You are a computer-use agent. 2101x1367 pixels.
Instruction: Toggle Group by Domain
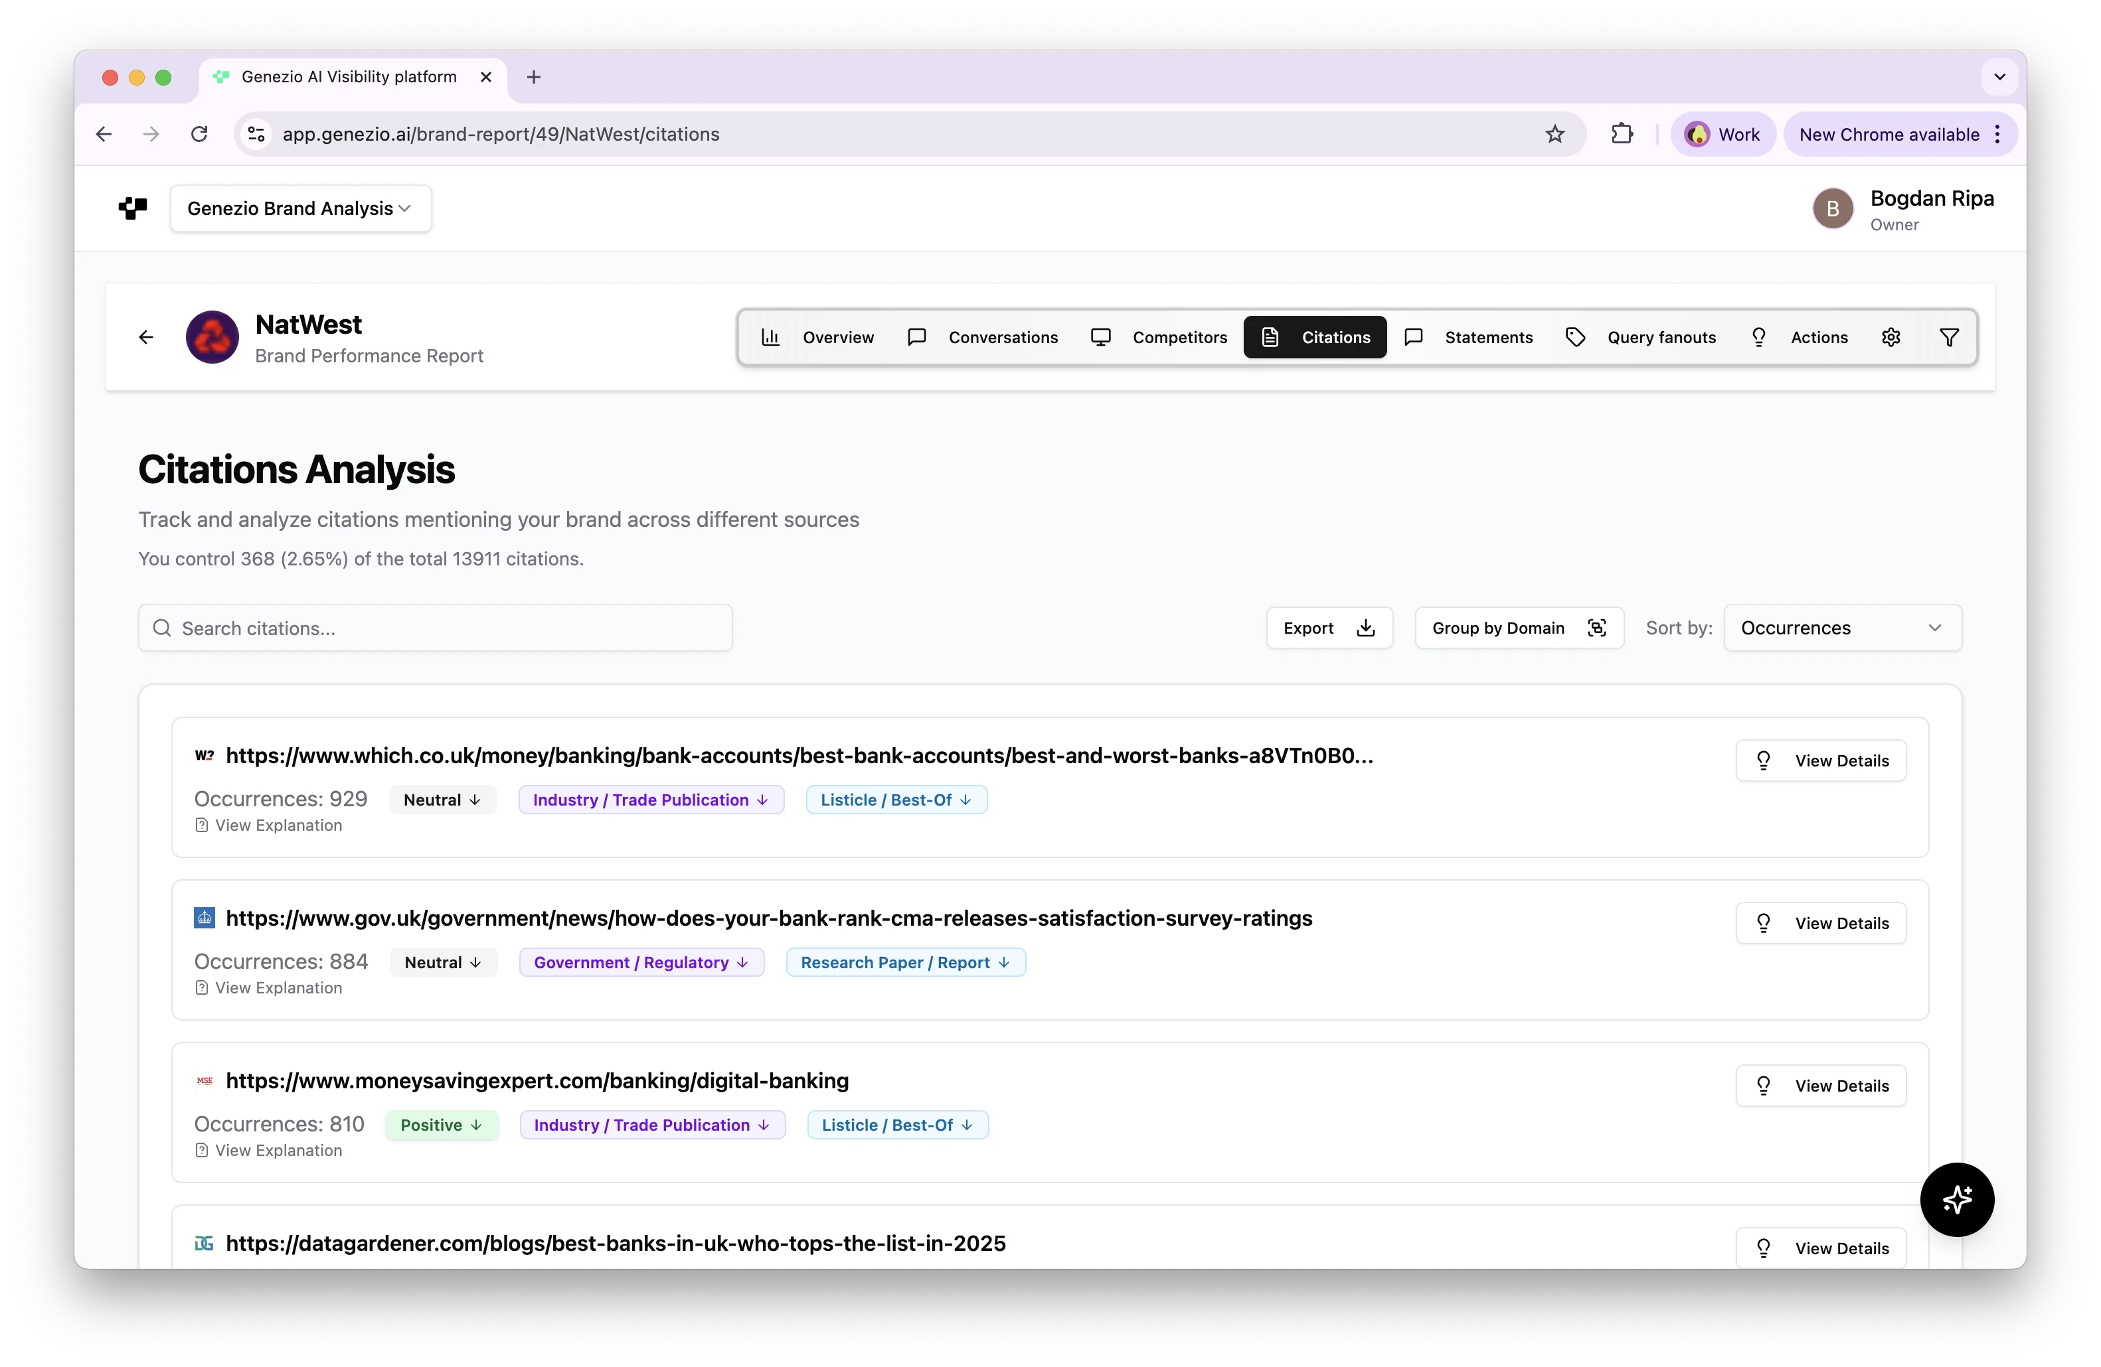(1519, 627)
